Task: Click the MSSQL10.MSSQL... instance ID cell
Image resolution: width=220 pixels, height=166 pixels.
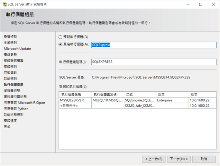Action: click(108, 100)
